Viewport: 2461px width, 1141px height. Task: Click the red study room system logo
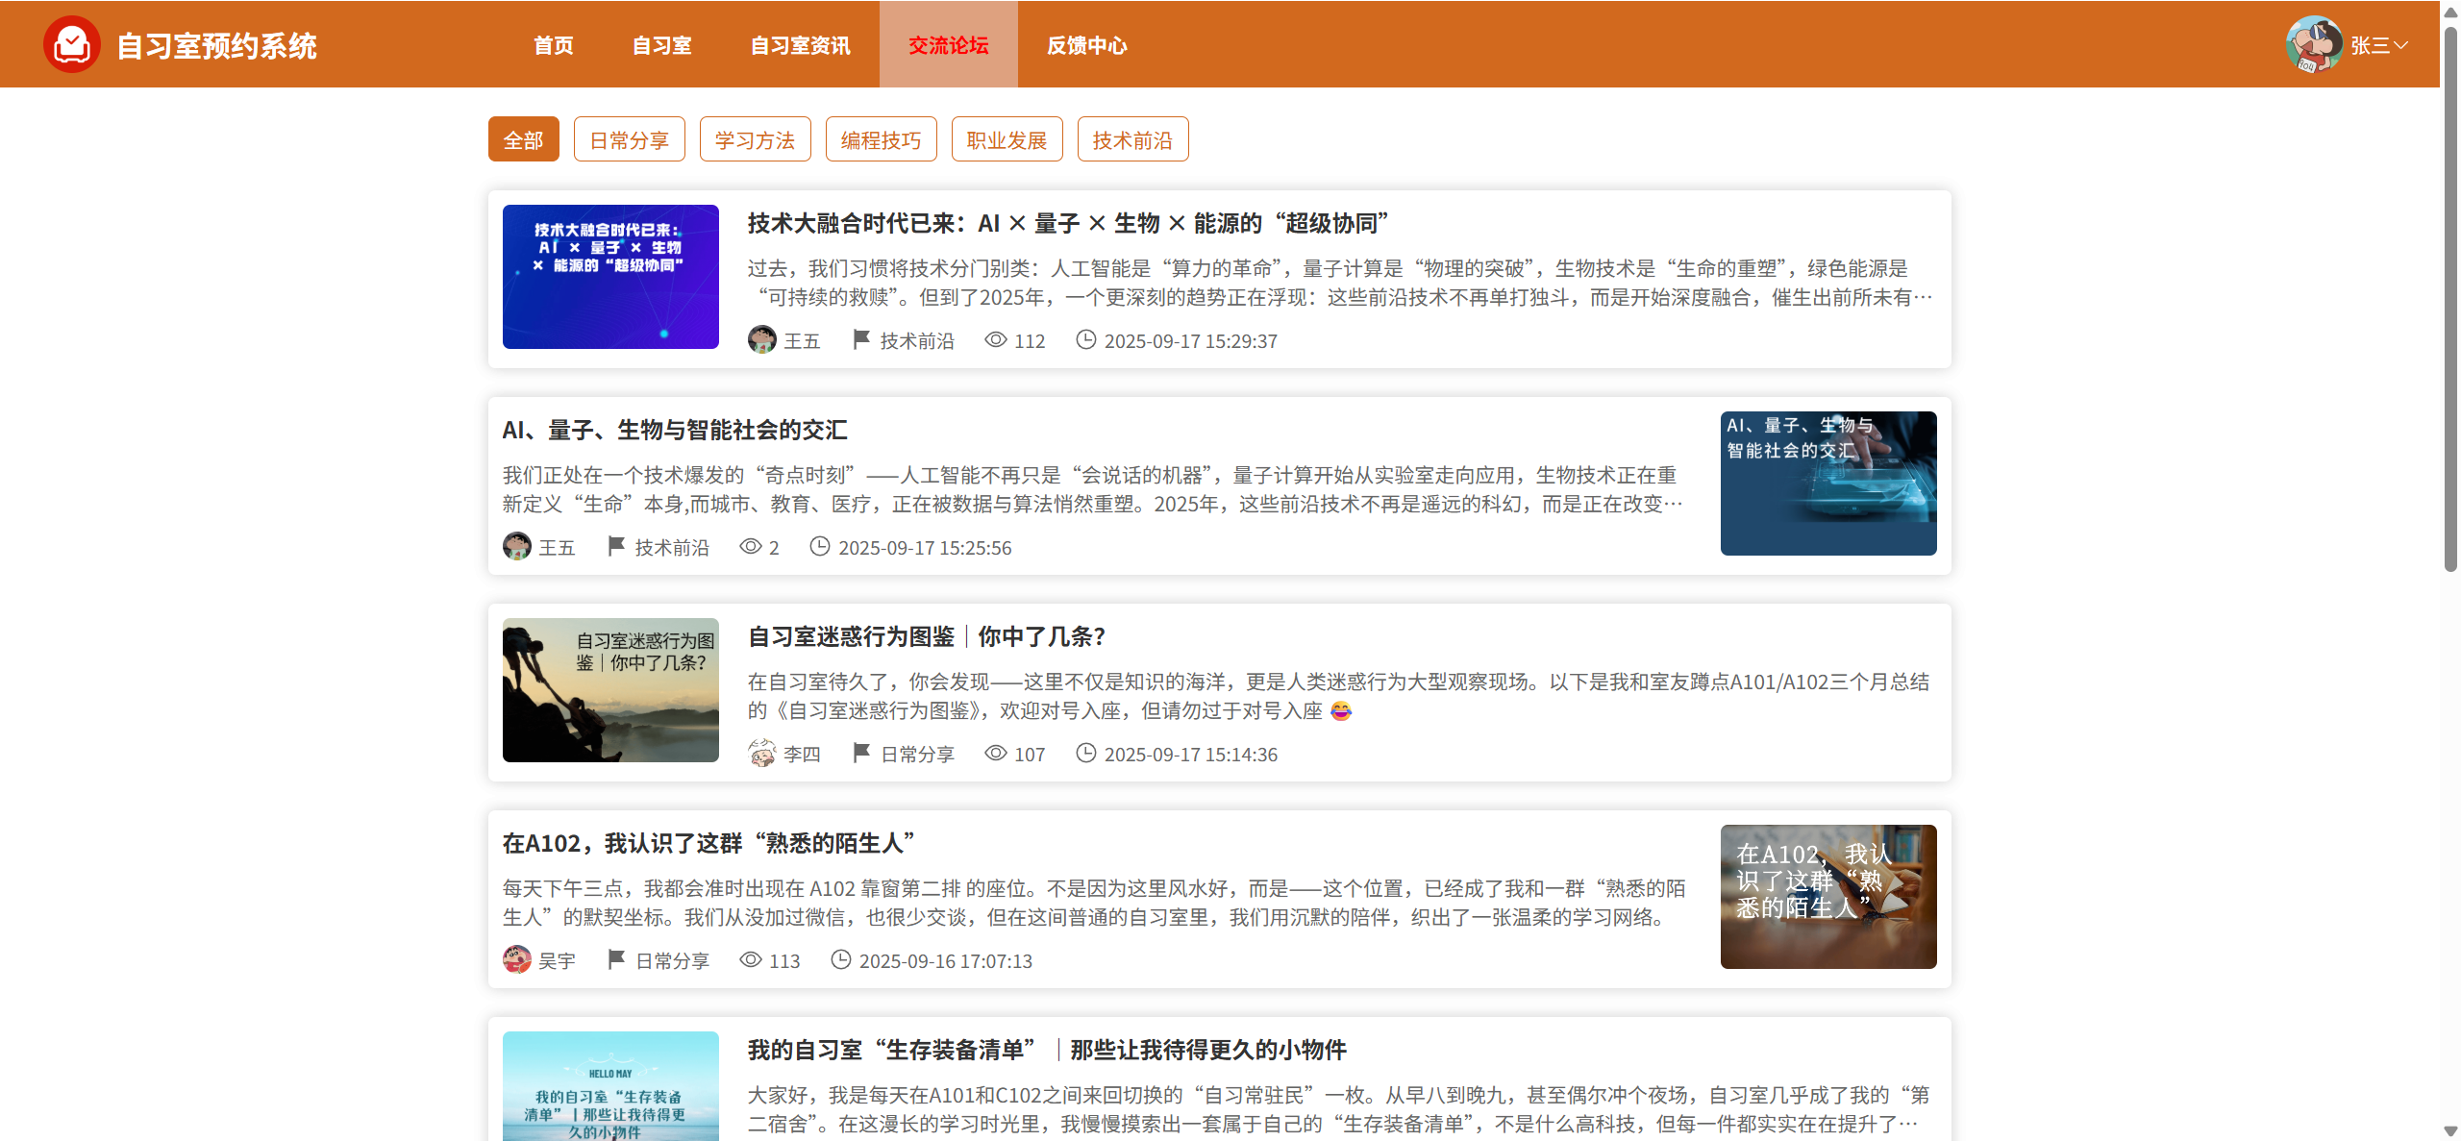pos(72,44)
